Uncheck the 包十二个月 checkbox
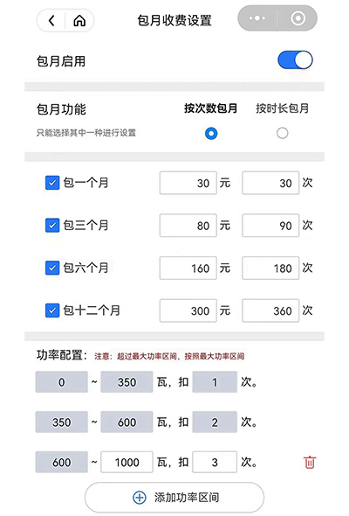The image size is (349, 516). point(52,310)
